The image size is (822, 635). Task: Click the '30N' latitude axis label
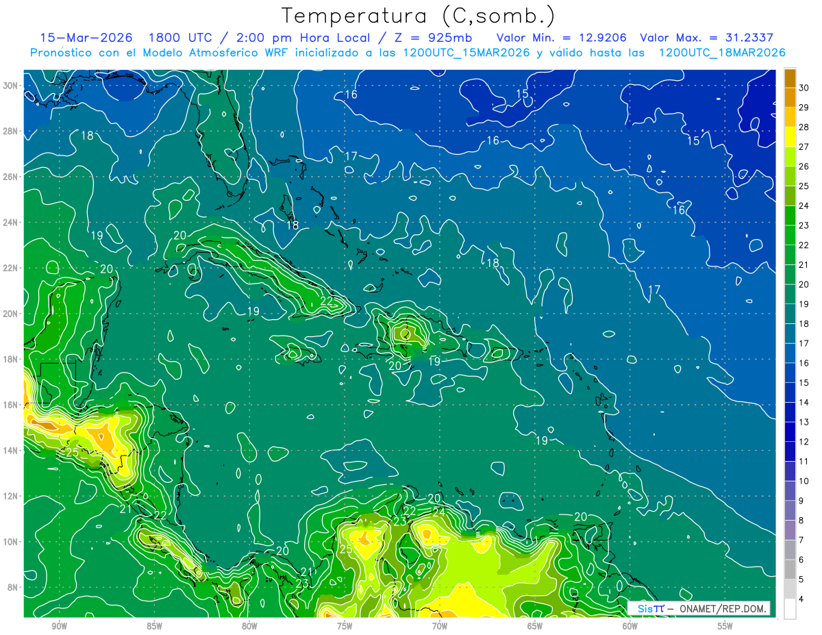(x=10, y=86)
